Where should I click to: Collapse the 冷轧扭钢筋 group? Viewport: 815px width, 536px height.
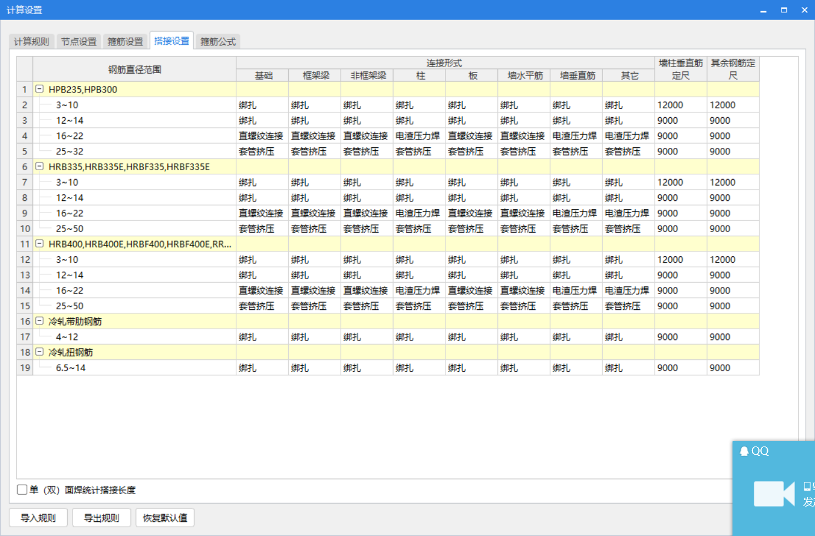(39, 352)
